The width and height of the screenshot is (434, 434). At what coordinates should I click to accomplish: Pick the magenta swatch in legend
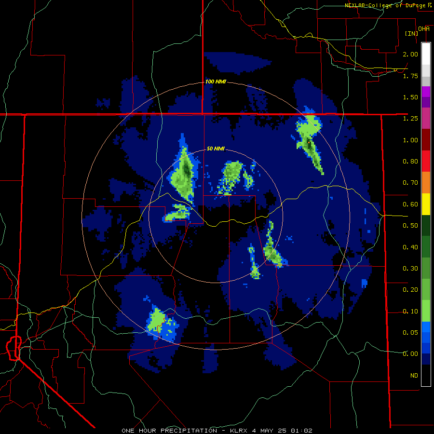click(426, 119)
